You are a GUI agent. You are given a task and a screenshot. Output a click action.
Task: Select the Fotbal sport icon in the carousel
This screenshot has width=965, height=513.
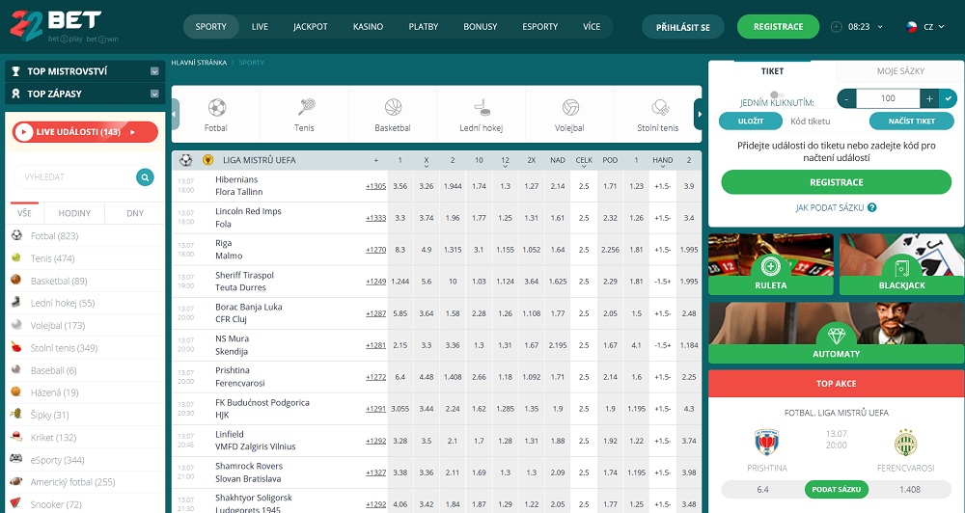tap(216, 108)
